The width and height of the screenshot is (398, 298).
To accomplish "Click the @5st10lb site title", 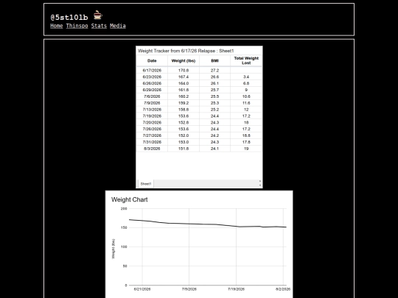I will point(69,17).
